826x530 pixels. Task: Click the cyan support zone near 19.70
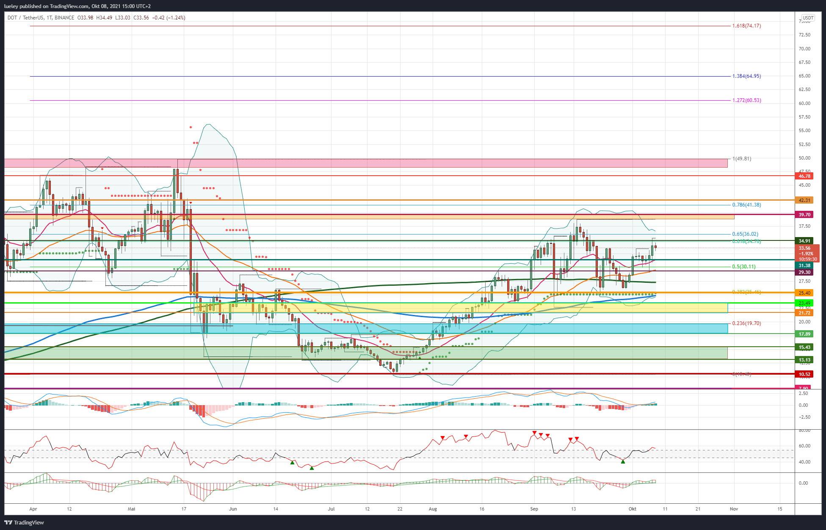click(366, 328)
